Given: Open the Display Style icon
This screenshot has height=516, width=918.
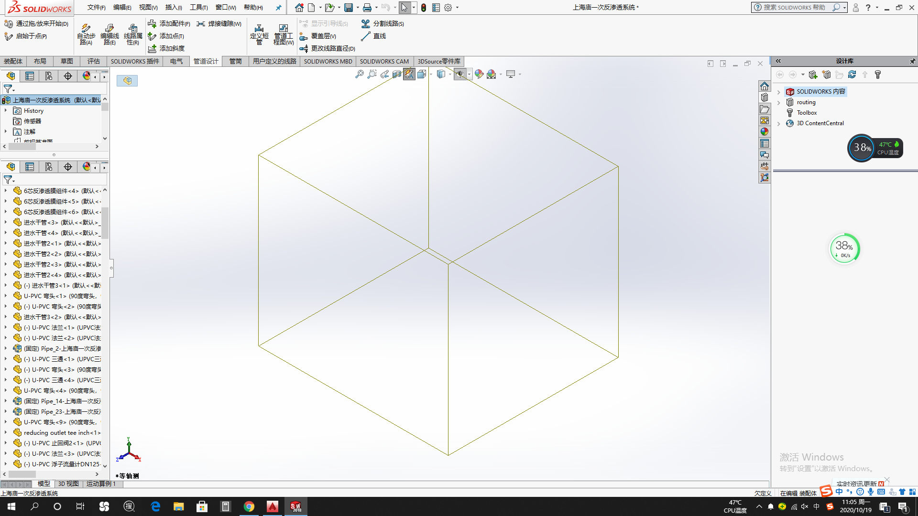Looking at the screenshot, I should pyautogui.click(x=441, y=74).
